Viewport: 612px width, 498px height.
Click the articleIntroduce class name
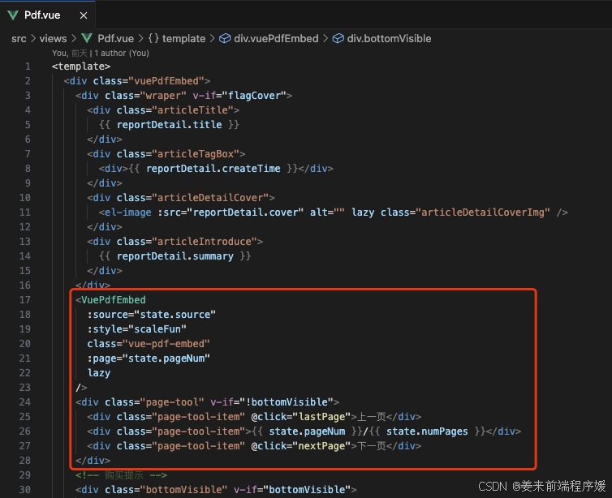pos(204,242)
